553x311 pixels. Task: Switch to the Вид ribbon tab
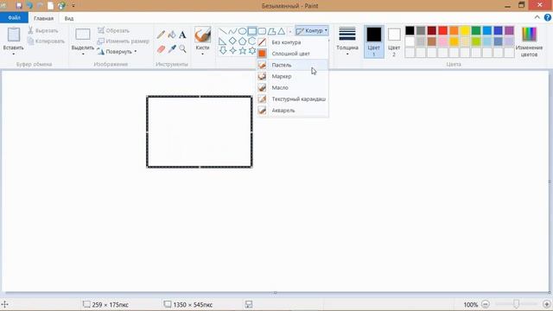click(x=69, y=18)
